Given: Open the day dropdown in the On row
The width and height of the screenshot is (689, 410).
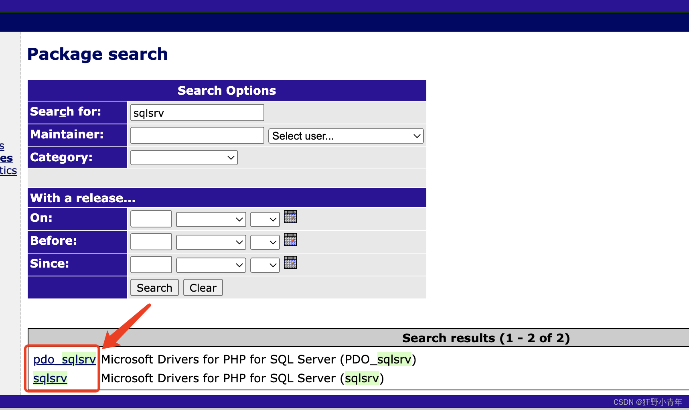Looking at the screenshot, I should [x=265, y=219].
